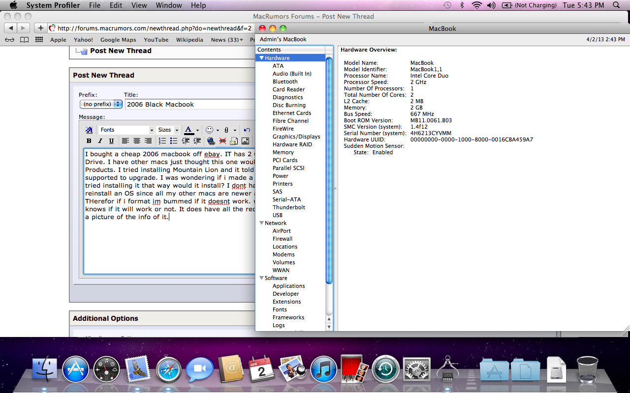
Task: Go forward with Safari's forward arrow
Action: [24, 28]
